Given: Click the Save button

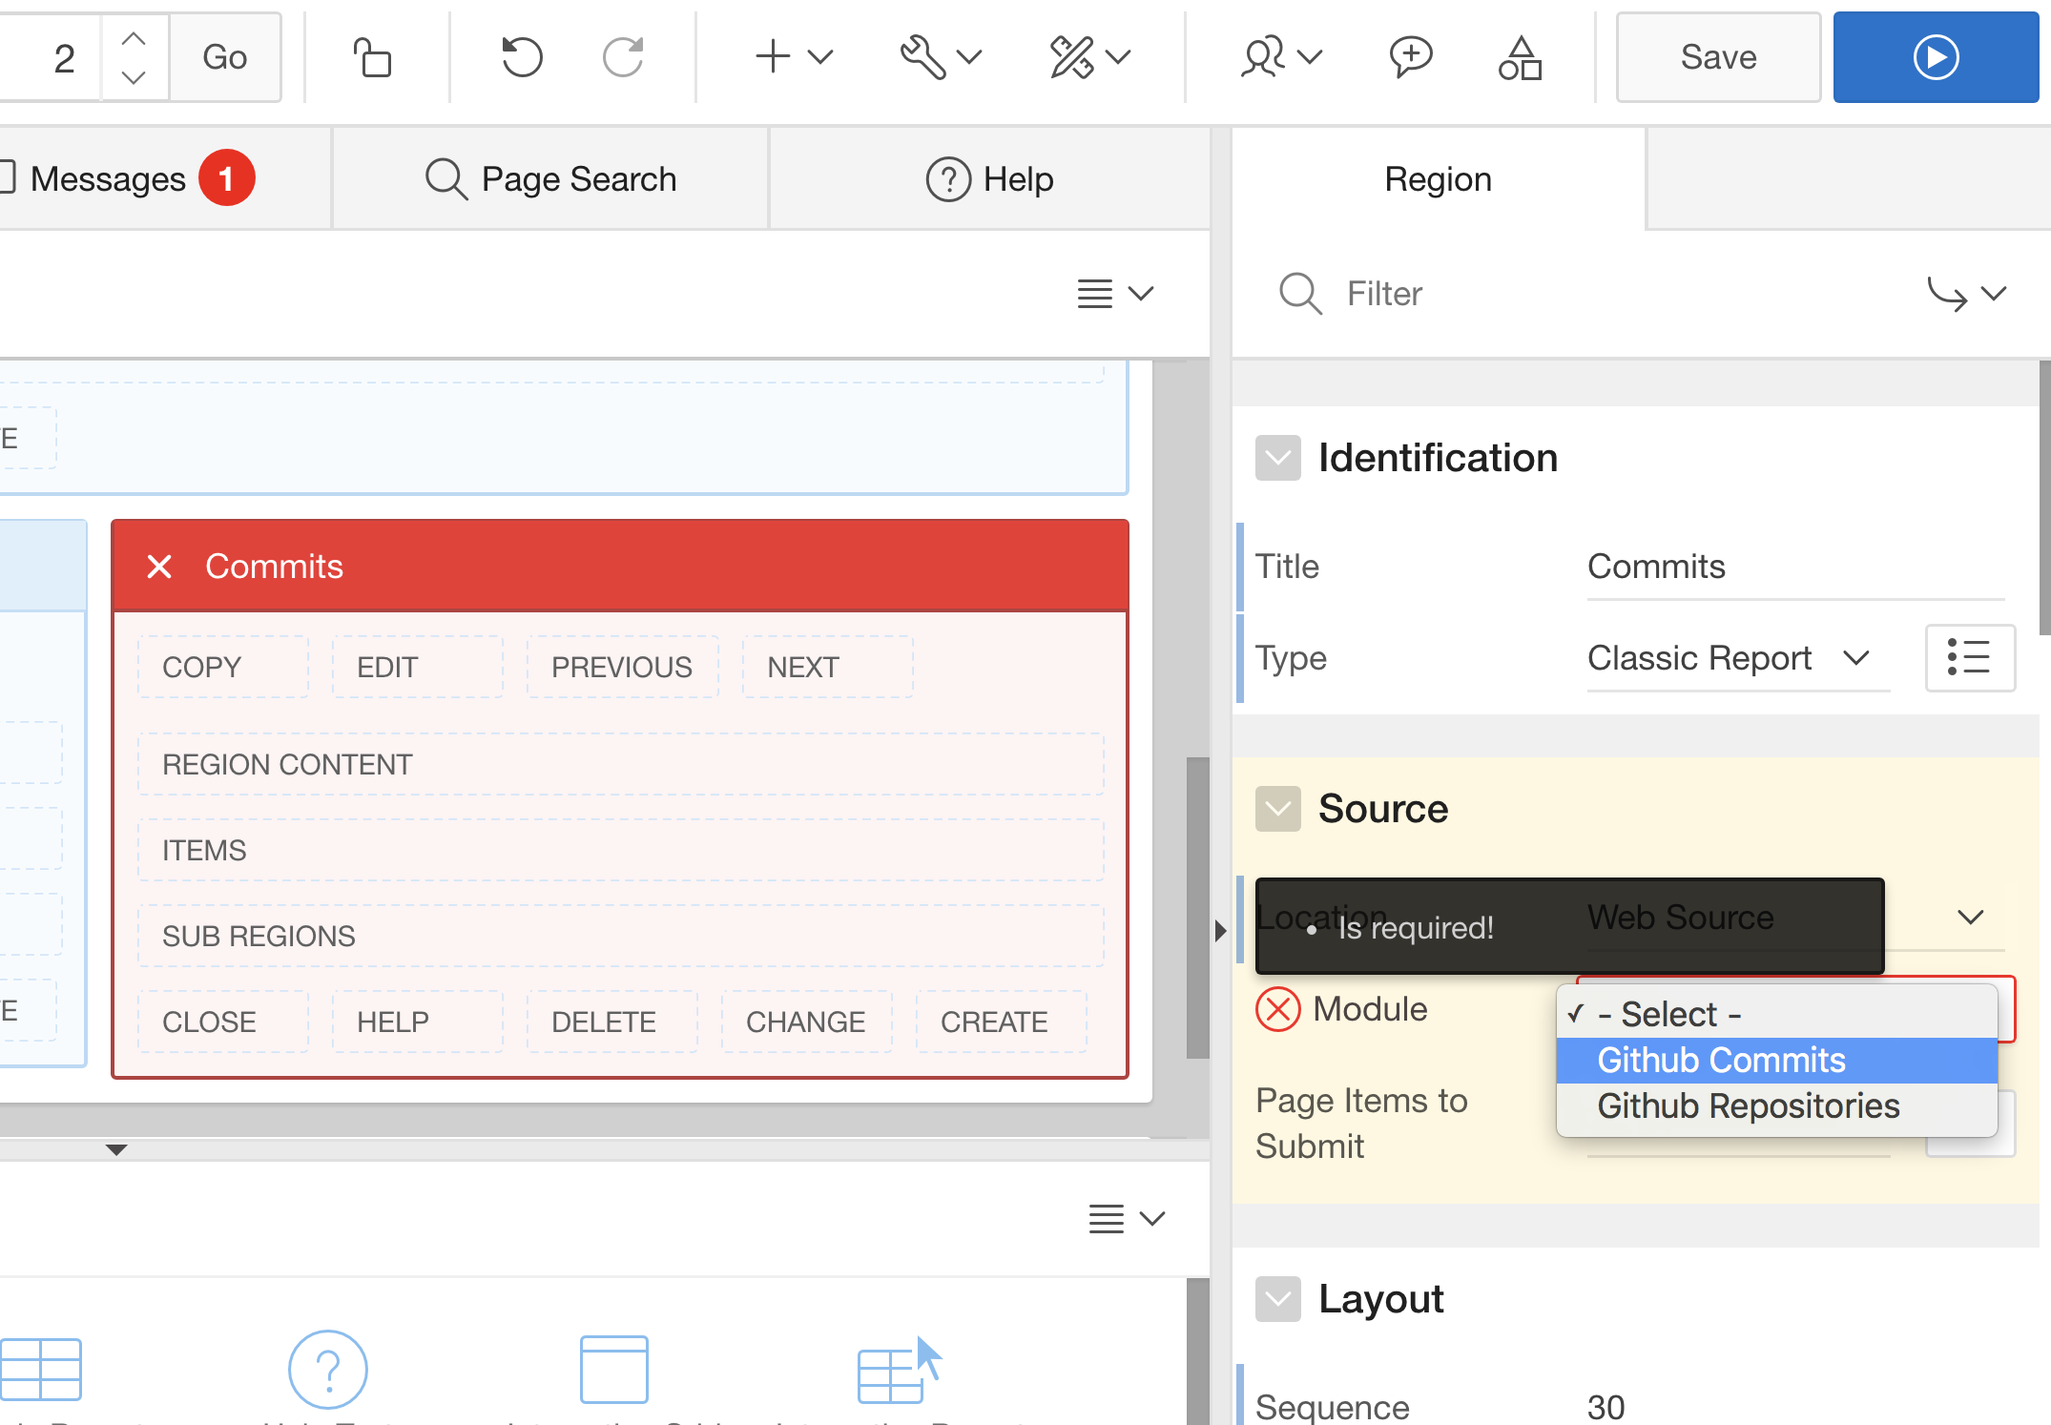Looking at the screenshot, I should (x=1717, y=58).
